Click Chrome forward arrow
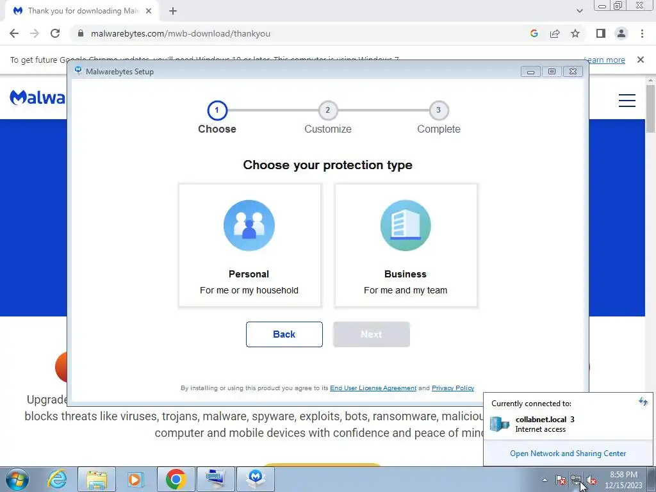The image size is (656, 492). [35, 33]
